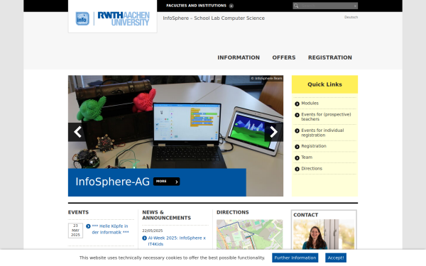Click the contact person photo
The width and height of the screenshot is (426, 266).
tap(324, 234)
